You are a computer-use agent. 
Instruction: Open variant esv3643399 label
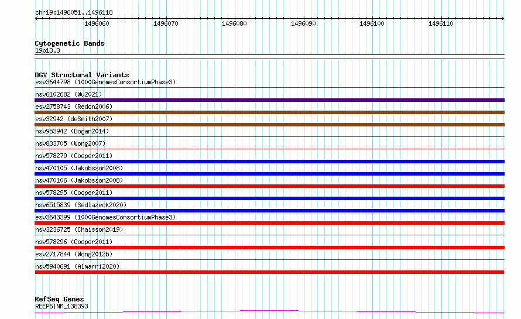click(105, 217)
